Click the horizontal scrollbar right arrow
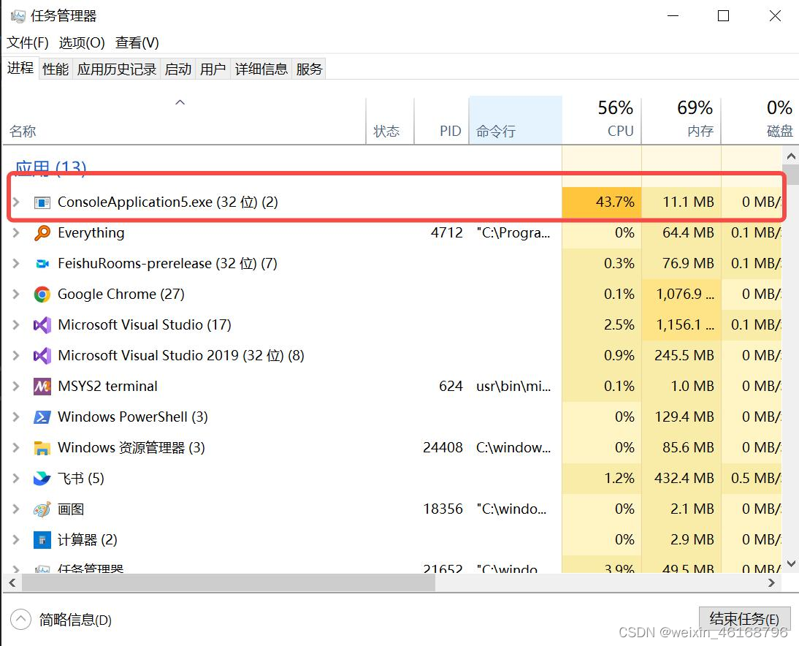This screenshot has height=646, width=799. pyautogui.click(x=771, y=582)
